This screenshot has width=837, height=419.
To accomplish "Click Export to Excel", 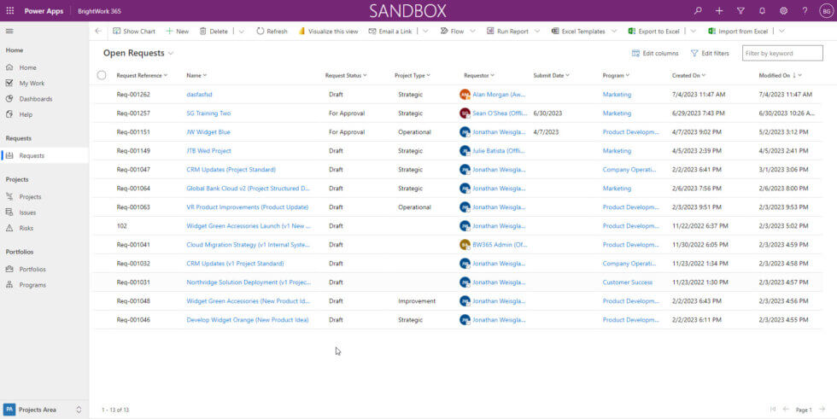I will (654, 31).
